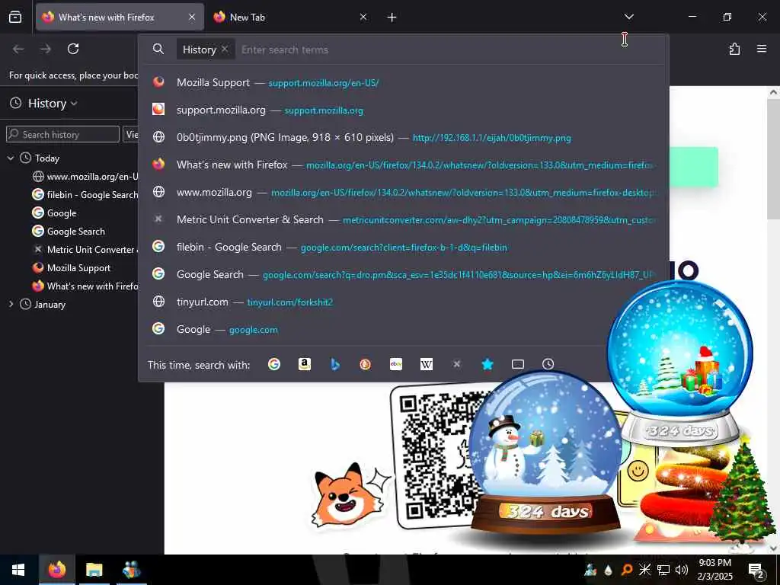Open the History sidebar switcher dropdown
This screenshot has height=585, width=780.
pos(43,104)
